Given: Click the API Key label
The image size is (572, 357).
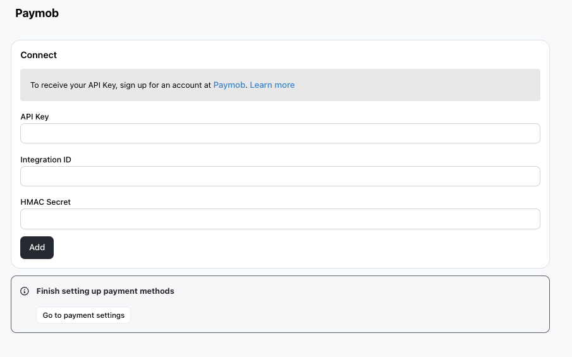Looking at the screenshot, I should tap(35, 117).
